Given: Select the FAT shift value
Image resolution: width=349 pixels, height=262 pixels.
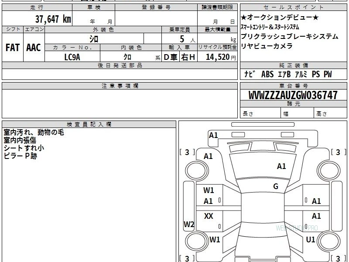Looking at the screenshot, I should (13, 48).
